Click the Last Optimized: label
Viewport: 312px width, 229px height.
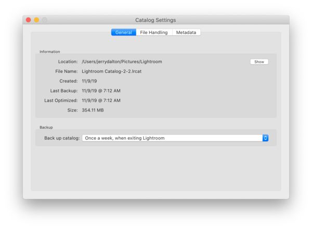61,101
